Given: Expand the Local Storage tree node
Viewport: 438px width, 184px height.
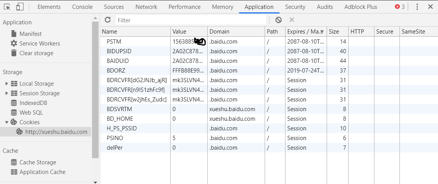Looking at the screenshot, I should click(7, 84).
